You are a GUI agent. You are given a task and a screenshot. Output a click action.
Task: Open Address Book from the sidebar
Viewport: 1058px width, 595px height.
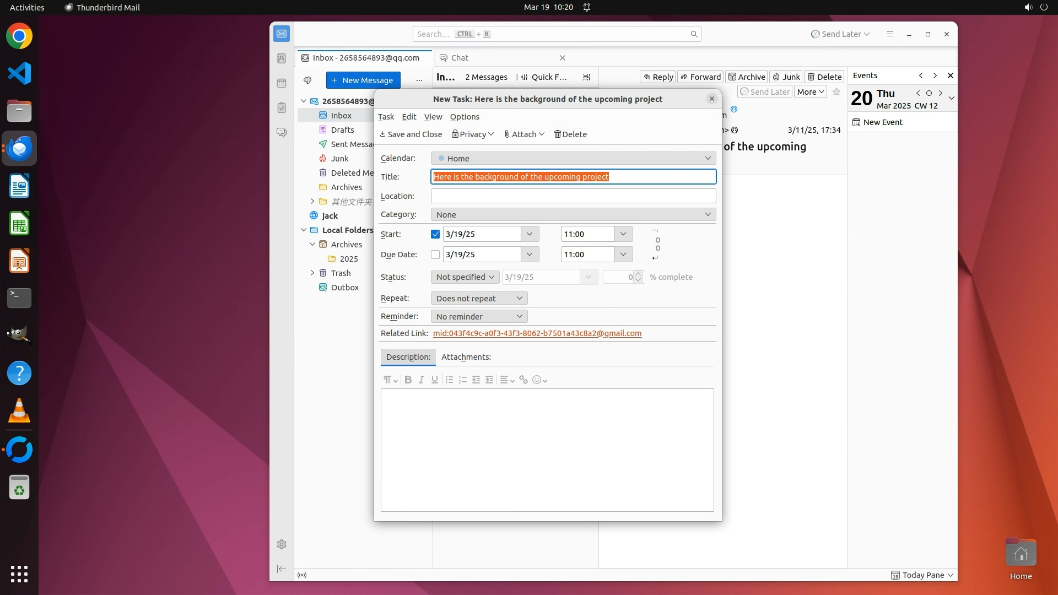(x=282, y=58)
